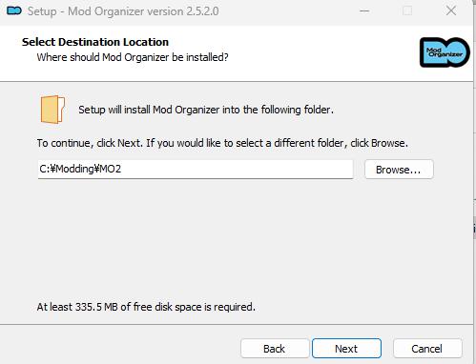Close the Setup window
Screen dimensions: 476x364
pyautogui.click(x=451, y=11)
